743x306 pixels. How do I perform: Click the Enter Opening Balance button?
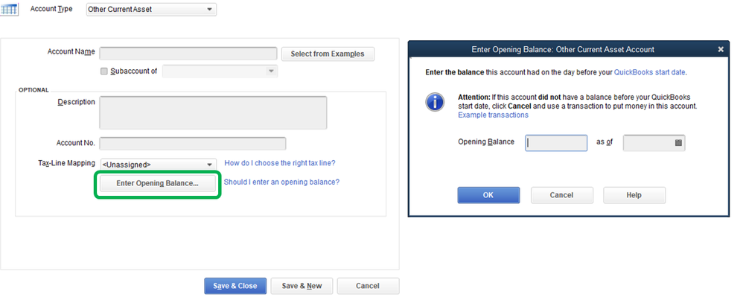point(157,182)
